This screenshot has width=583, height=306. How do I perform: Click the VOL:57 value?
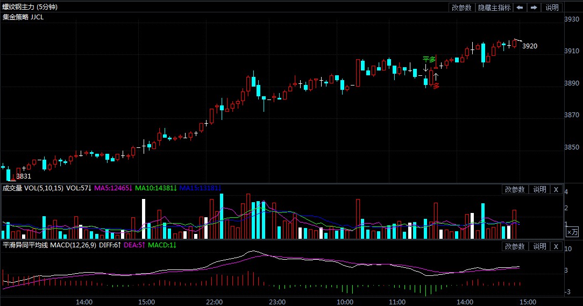pyautogui.click(x=79, y=188)
